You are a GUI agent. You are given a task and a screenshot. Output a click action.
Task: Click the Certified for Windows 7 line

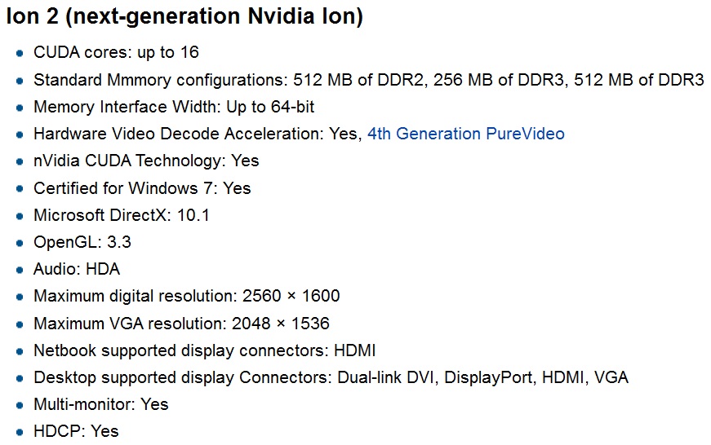point(142,188)
